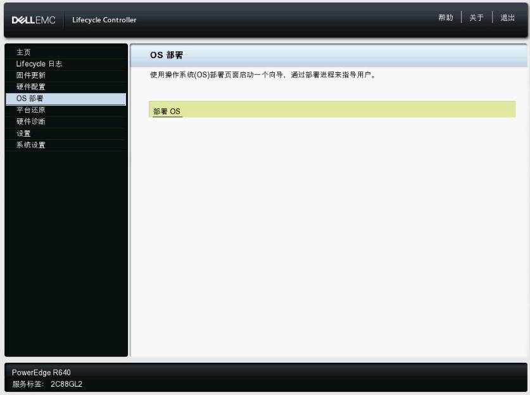
Task: Select 固件更新 in the sidebar
Action: pyautogui.click(x=31, y=75)
